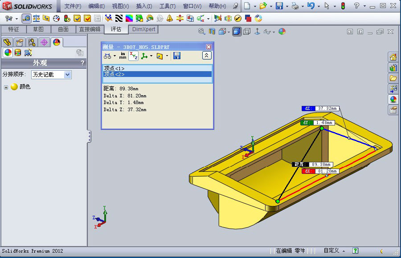
Task: Click the Edit Appearance color sphere in view toolbar
Action: pyautogui.click(x=282, y=32)
